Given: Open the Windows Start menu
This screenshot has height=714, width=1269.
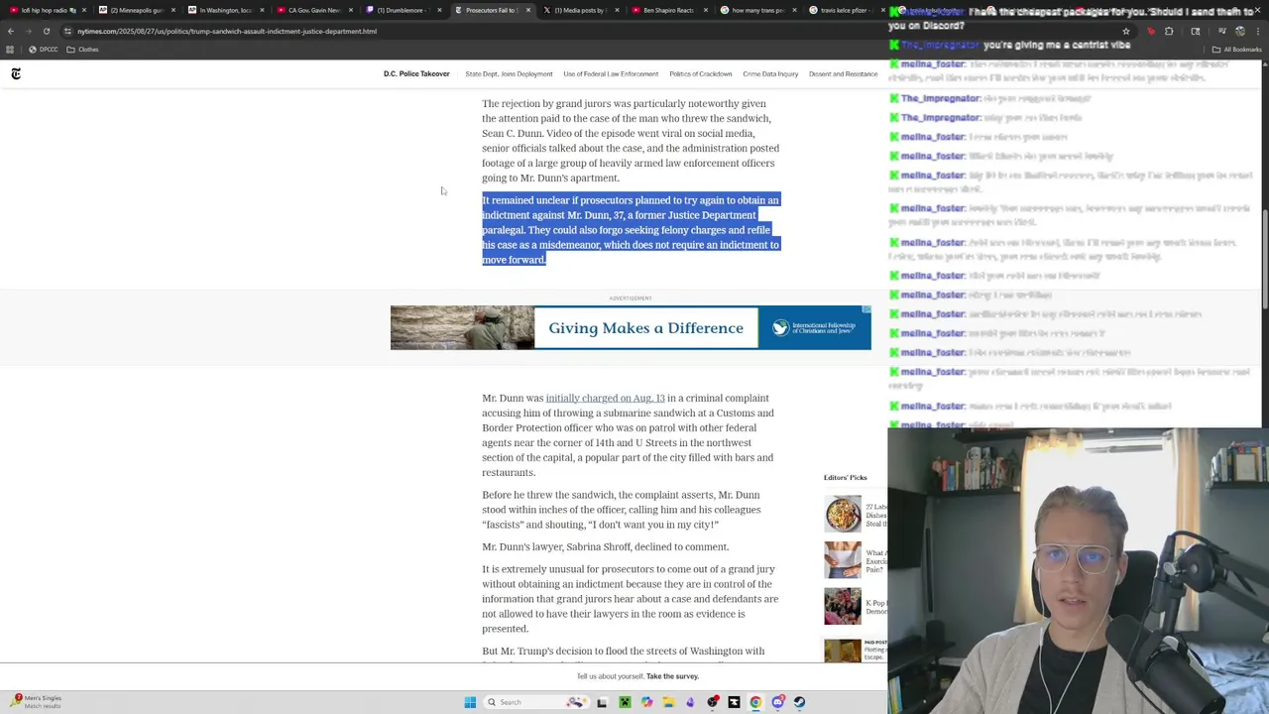Looking at the screenshot, I should [470, 702].
